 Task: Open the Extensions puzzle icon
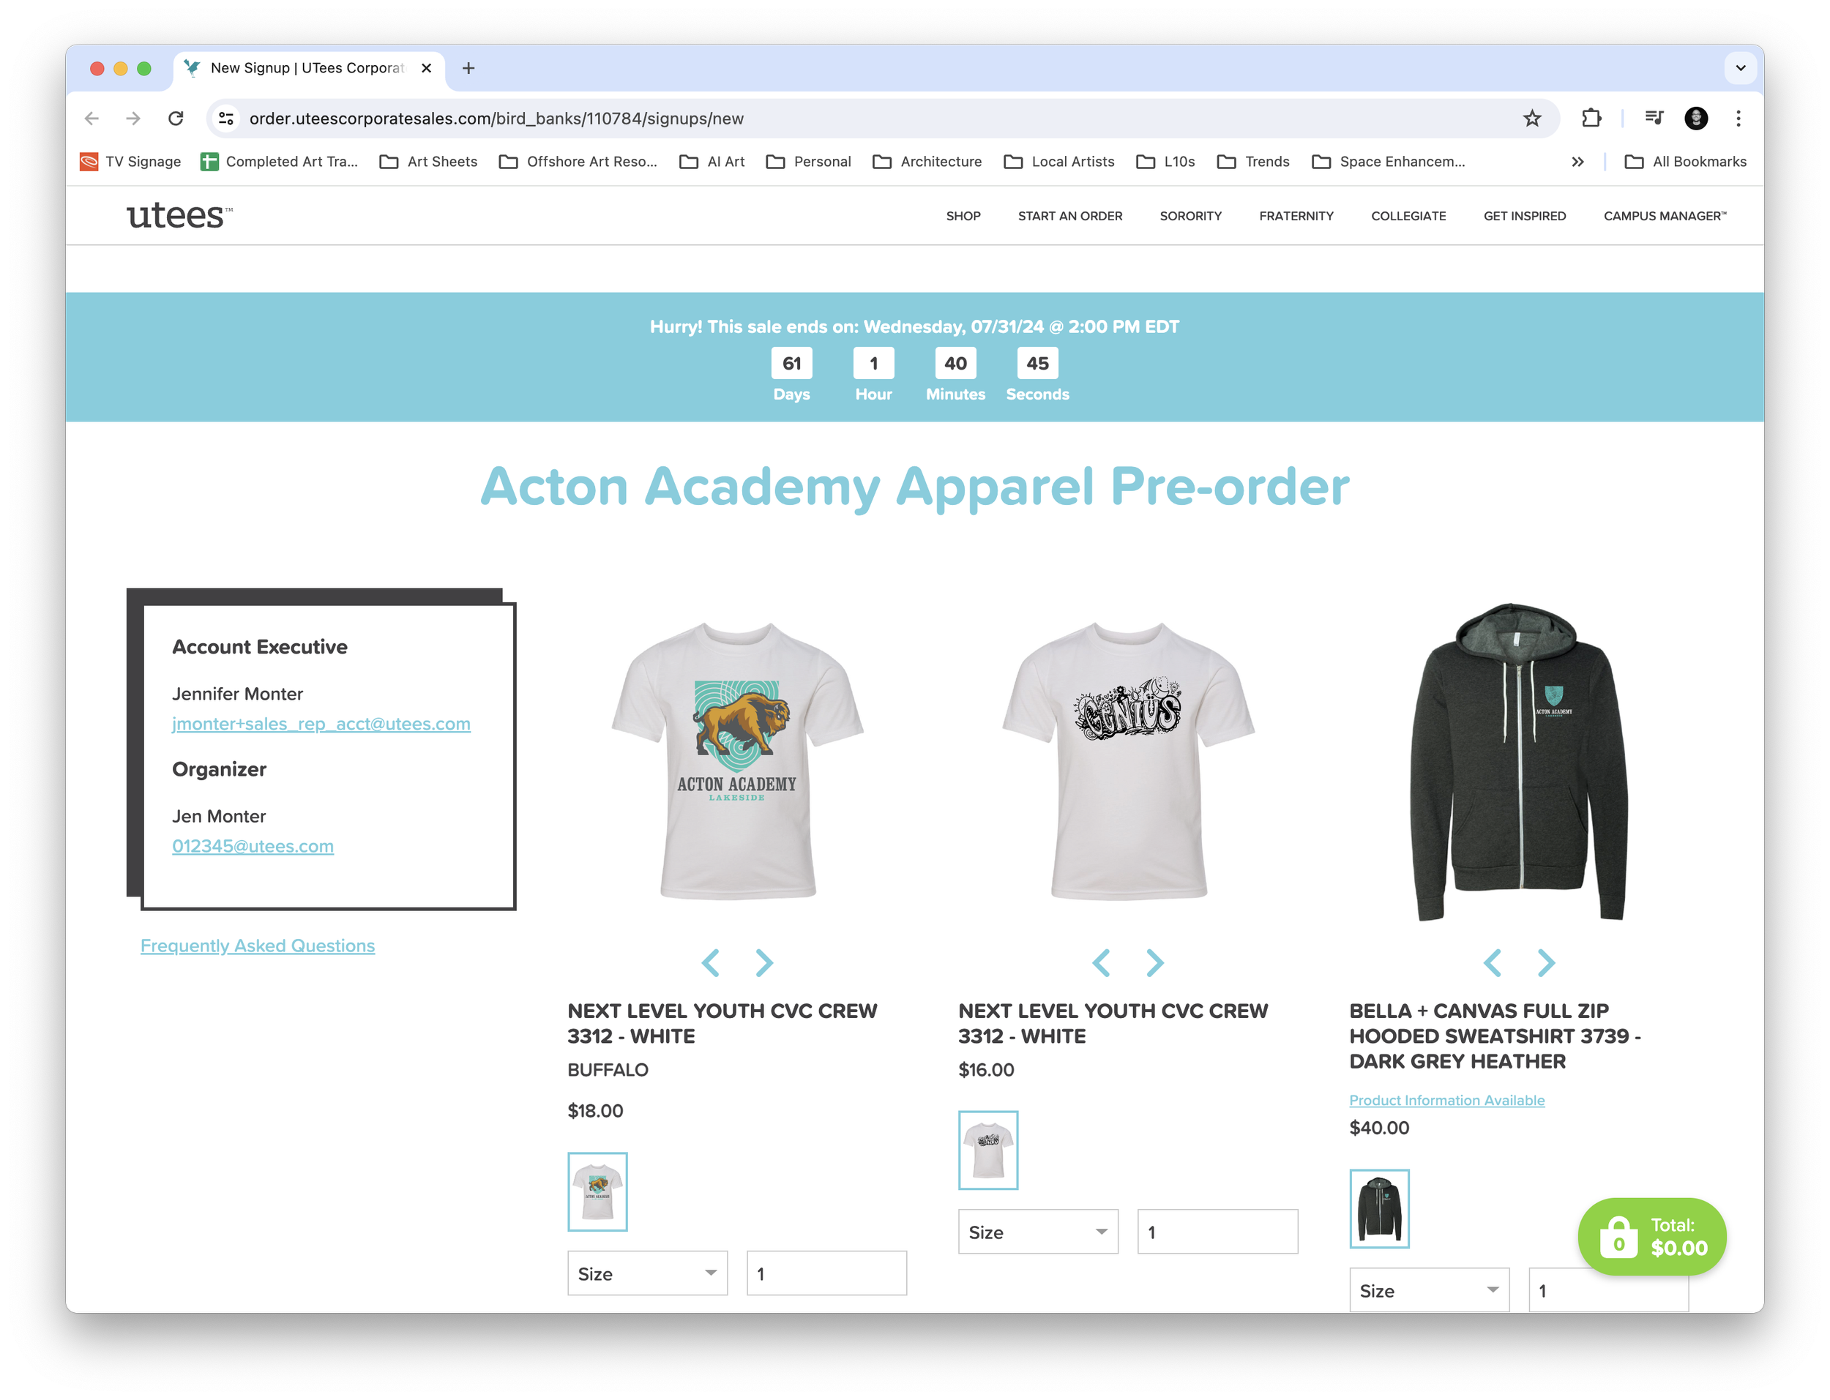click(x=1591, y=119)
